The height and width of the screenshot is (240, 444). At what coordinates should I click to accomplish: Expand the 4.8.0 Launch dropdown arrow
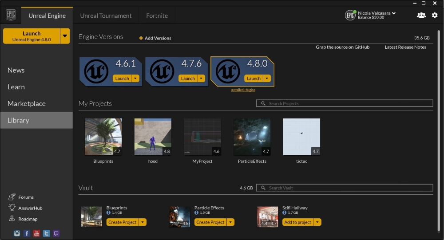(267, 79)
